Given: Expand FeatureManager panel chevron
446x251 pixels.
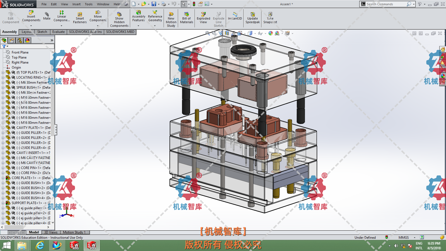Looking at the screenshot, I should pyautogui.click(x=52, y=40).
